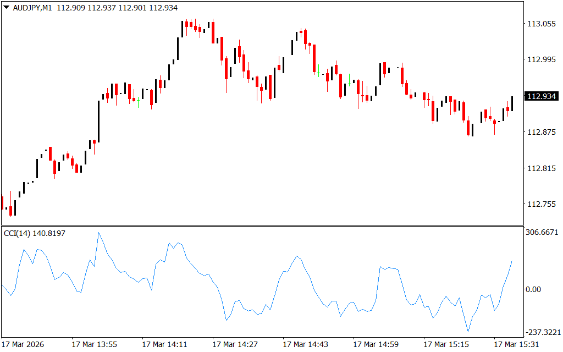Click the 17 Mar 14:59 time label

(x=376, y=344)
